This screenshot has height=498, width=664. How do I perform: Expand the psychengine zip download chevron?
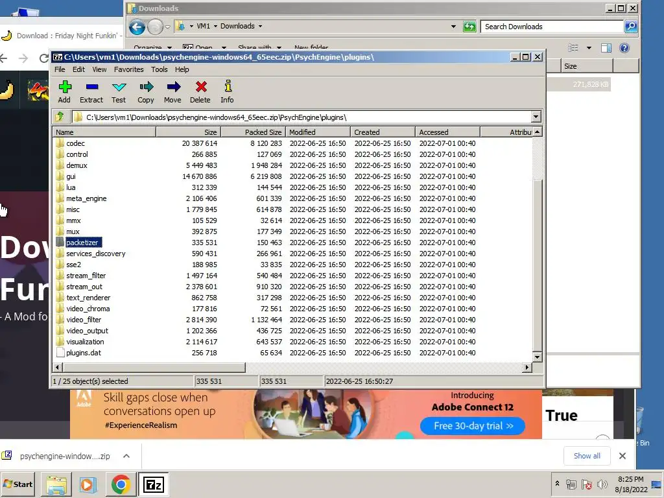tap(126, 456)
